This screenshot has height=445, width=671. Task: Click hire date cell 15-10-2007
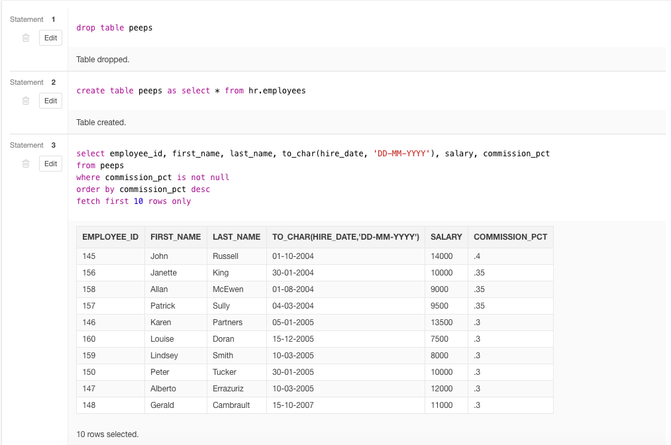click(x=346, y=405)
